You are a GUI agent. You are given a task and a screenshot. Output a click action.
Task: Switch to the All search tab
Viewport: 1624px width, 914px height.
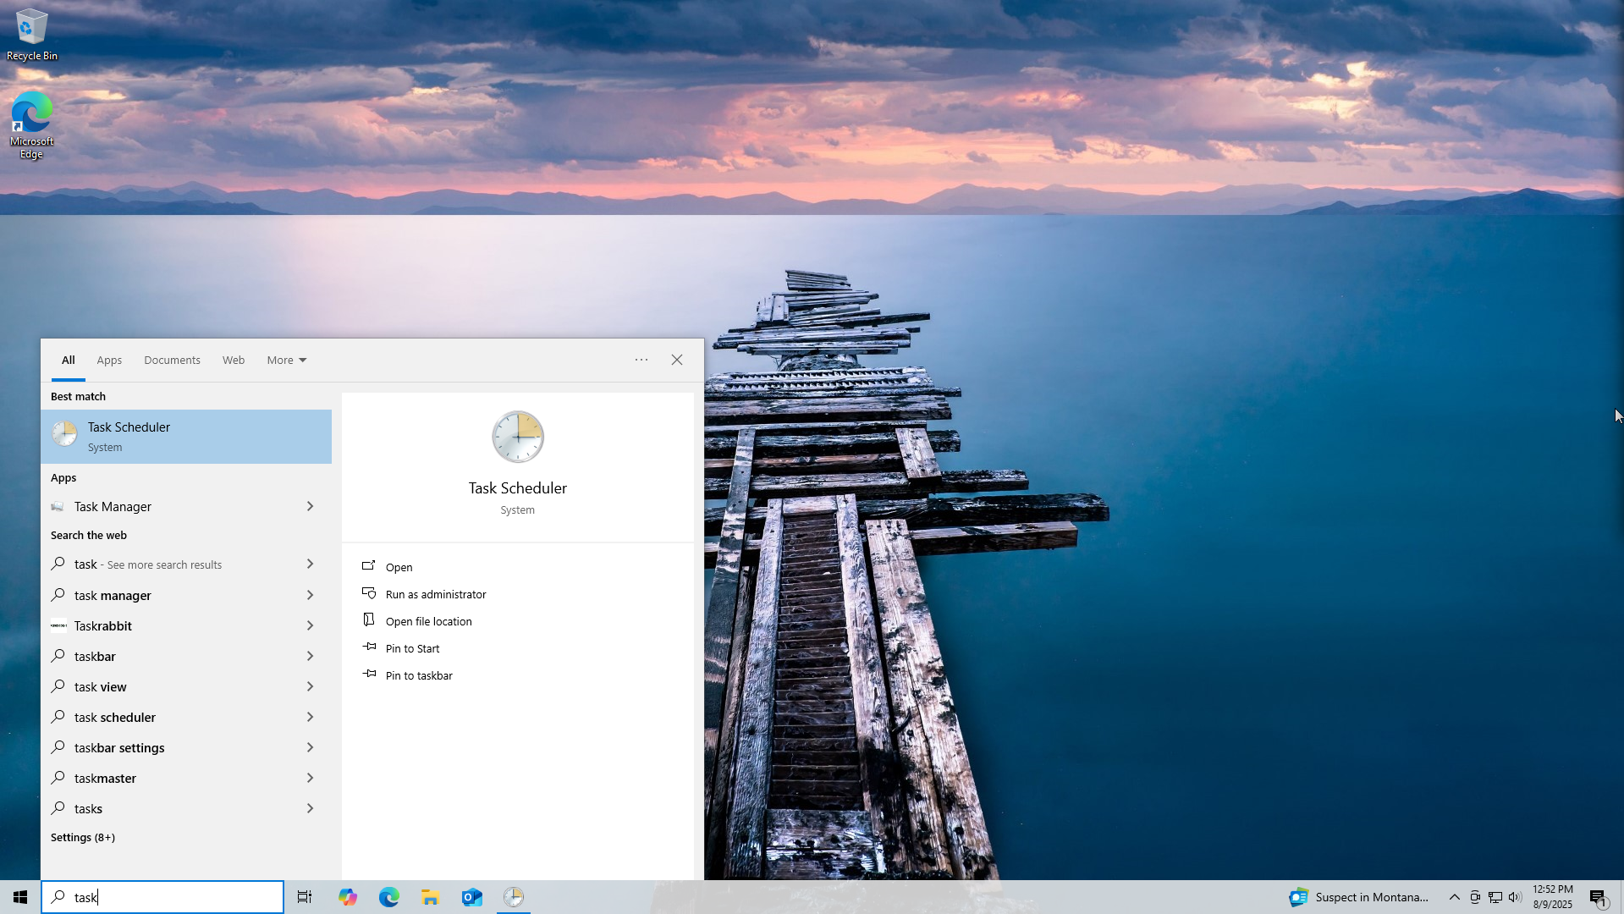pyautogui.click(x=69, y=361)
